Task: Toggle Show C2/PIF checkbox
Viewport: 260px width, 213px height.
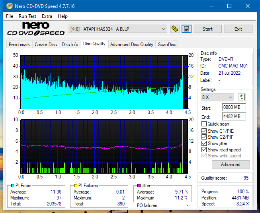Action: [204, 137]
